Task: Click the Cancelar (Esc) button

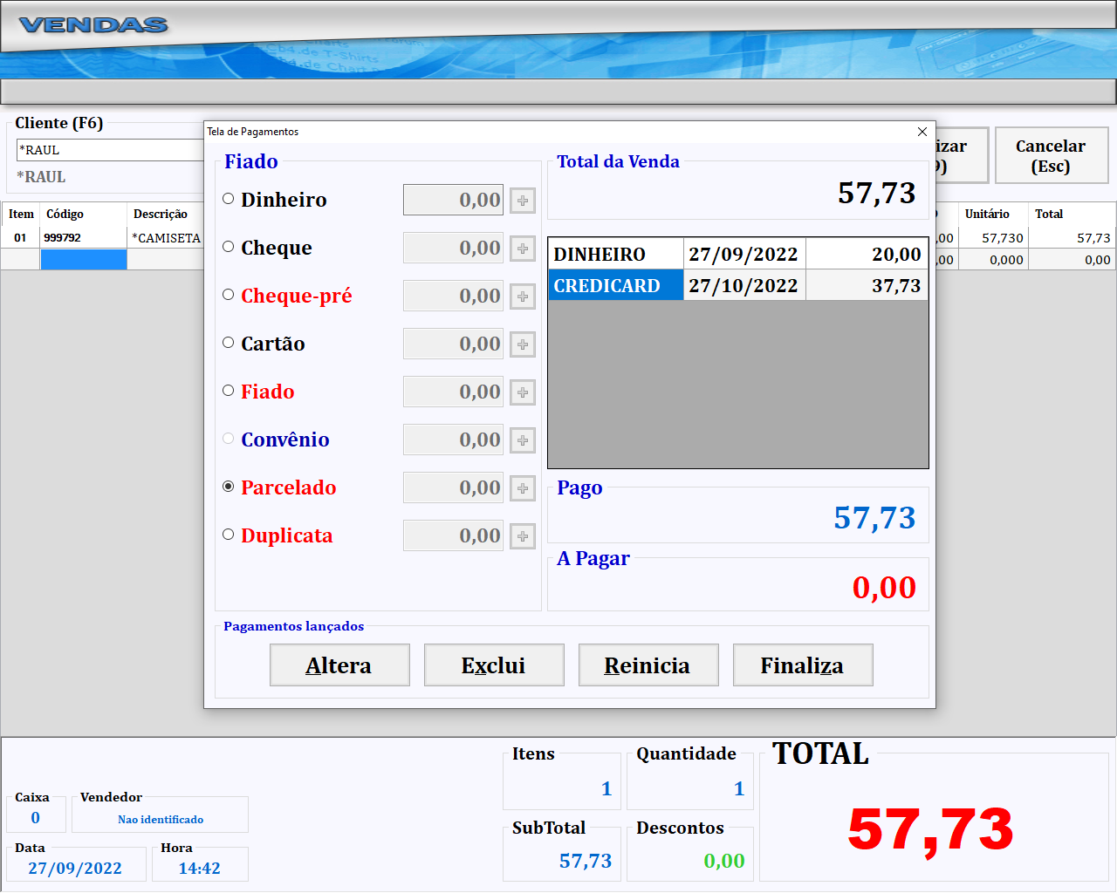Action: 1051,156
